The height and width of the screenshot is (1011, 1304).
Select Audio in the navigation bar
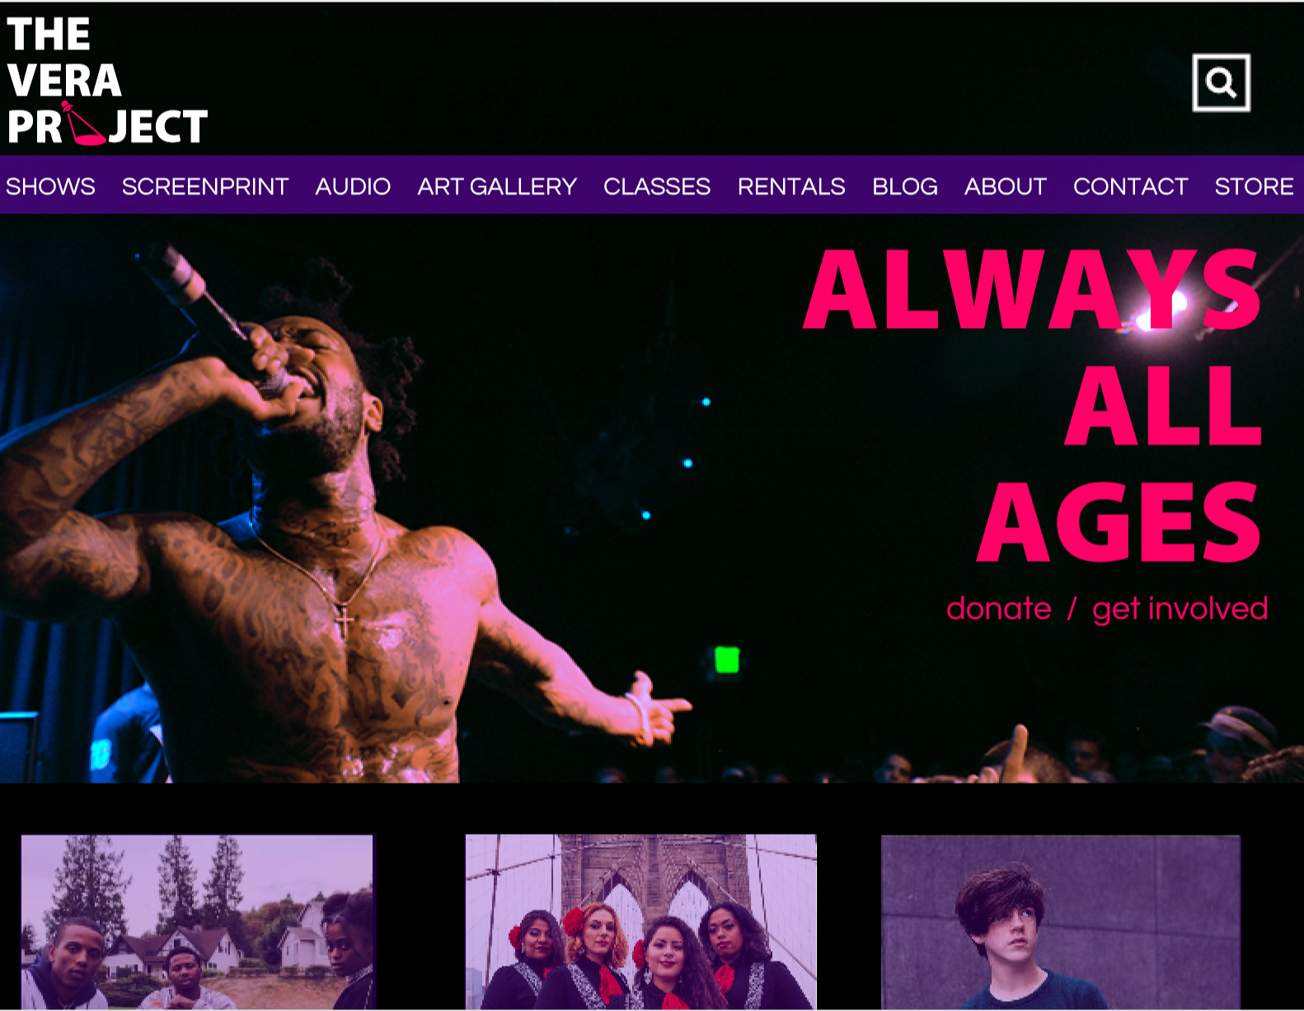[x=353, y=186]
